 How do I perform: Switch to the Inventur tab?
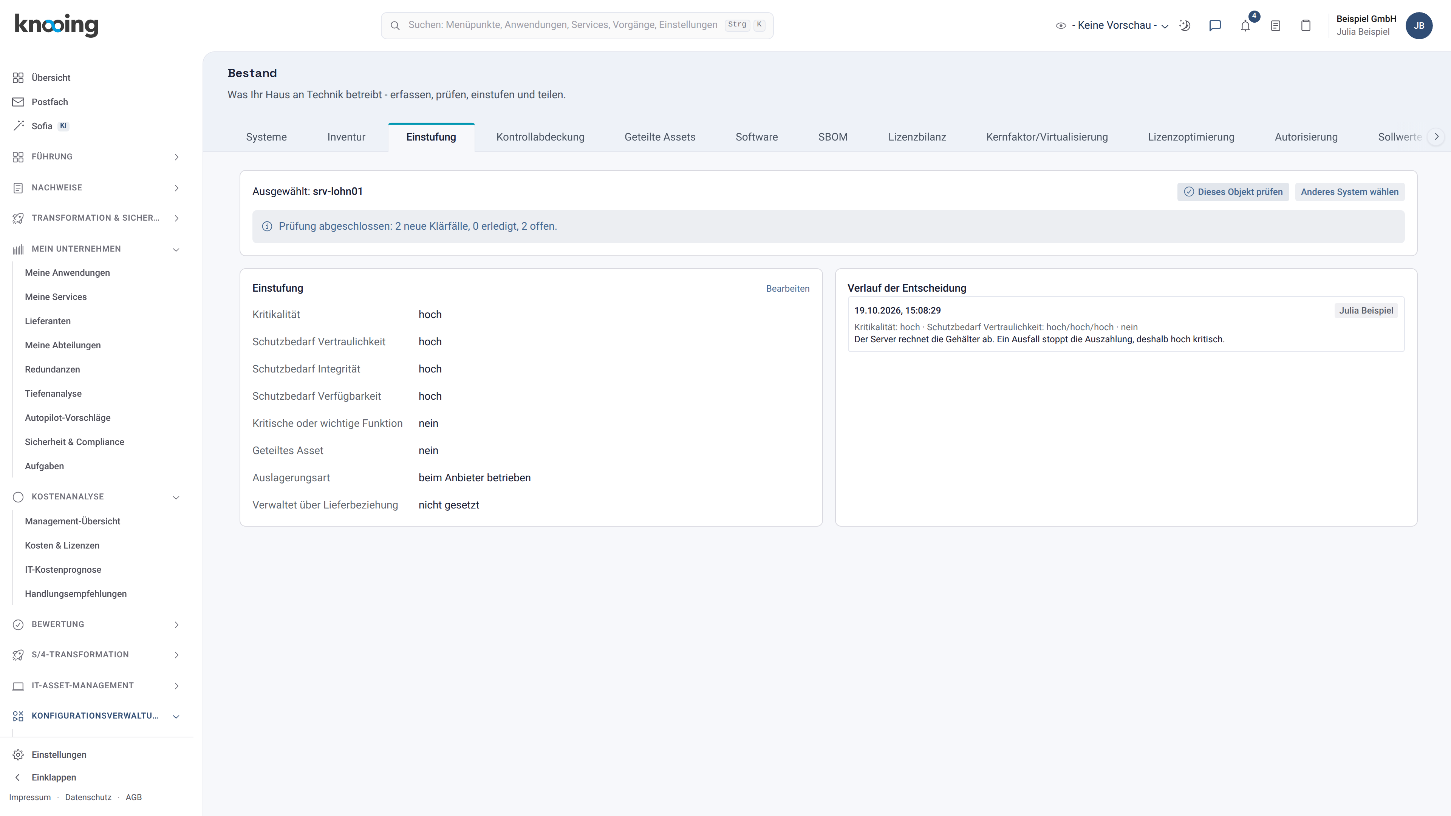point(347,137)
